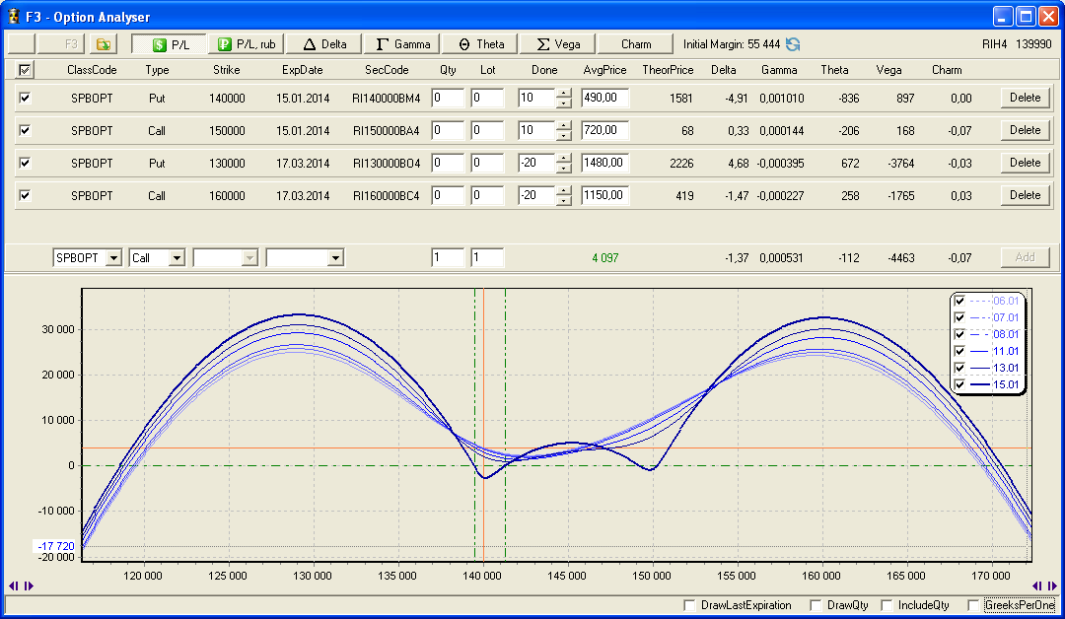This screenshot has height=619, width=1065.
Task: Refresh the initial margin value
Action: (x=793, y=44)
